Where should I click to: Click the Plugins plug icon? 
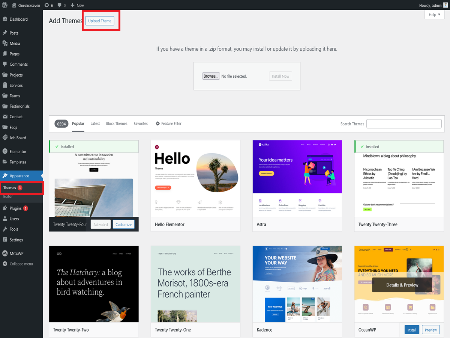[5, 208]
